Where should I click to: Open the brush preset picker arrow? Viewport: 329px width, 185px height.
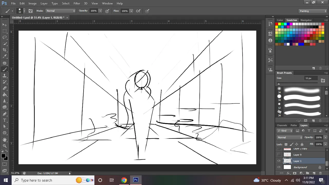point(24,11)
